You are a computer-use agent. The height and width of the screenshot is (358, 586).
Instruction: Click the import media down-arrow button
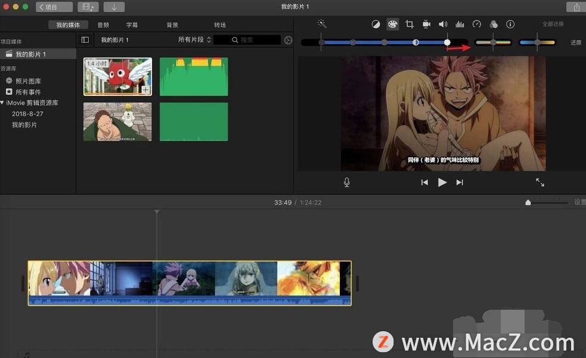click(114, 7)
